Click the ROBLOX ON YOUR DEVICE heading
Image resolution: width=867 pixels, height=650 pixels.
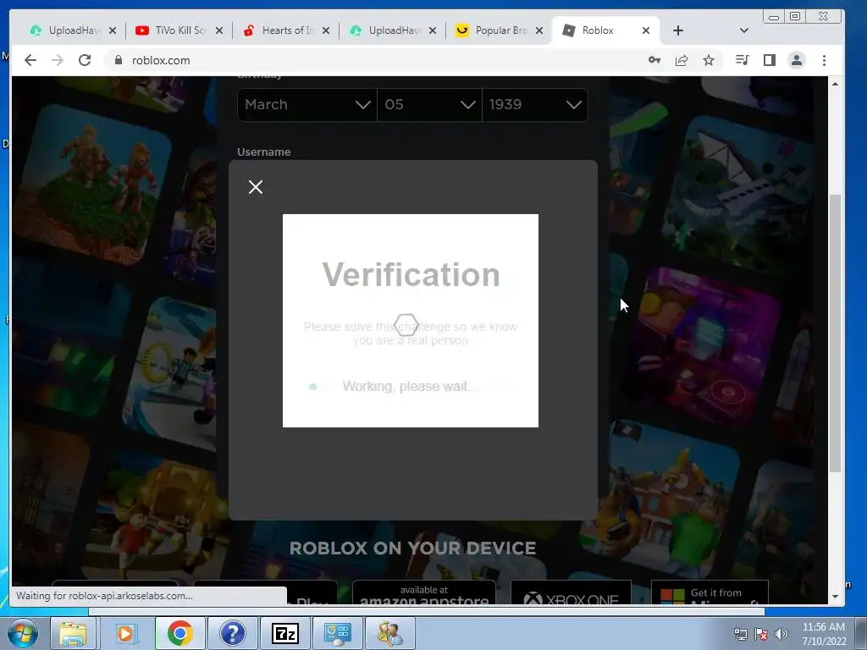(412, 548)
